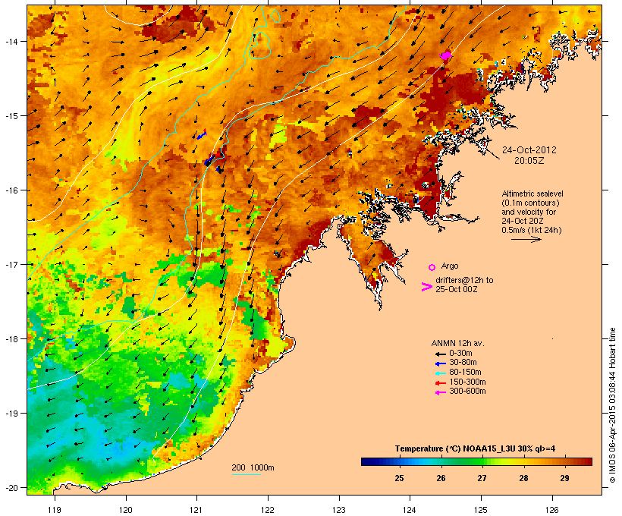Click the IMOS copyright timestamp text
Screen dimensions: 622x516
(612, 406)
